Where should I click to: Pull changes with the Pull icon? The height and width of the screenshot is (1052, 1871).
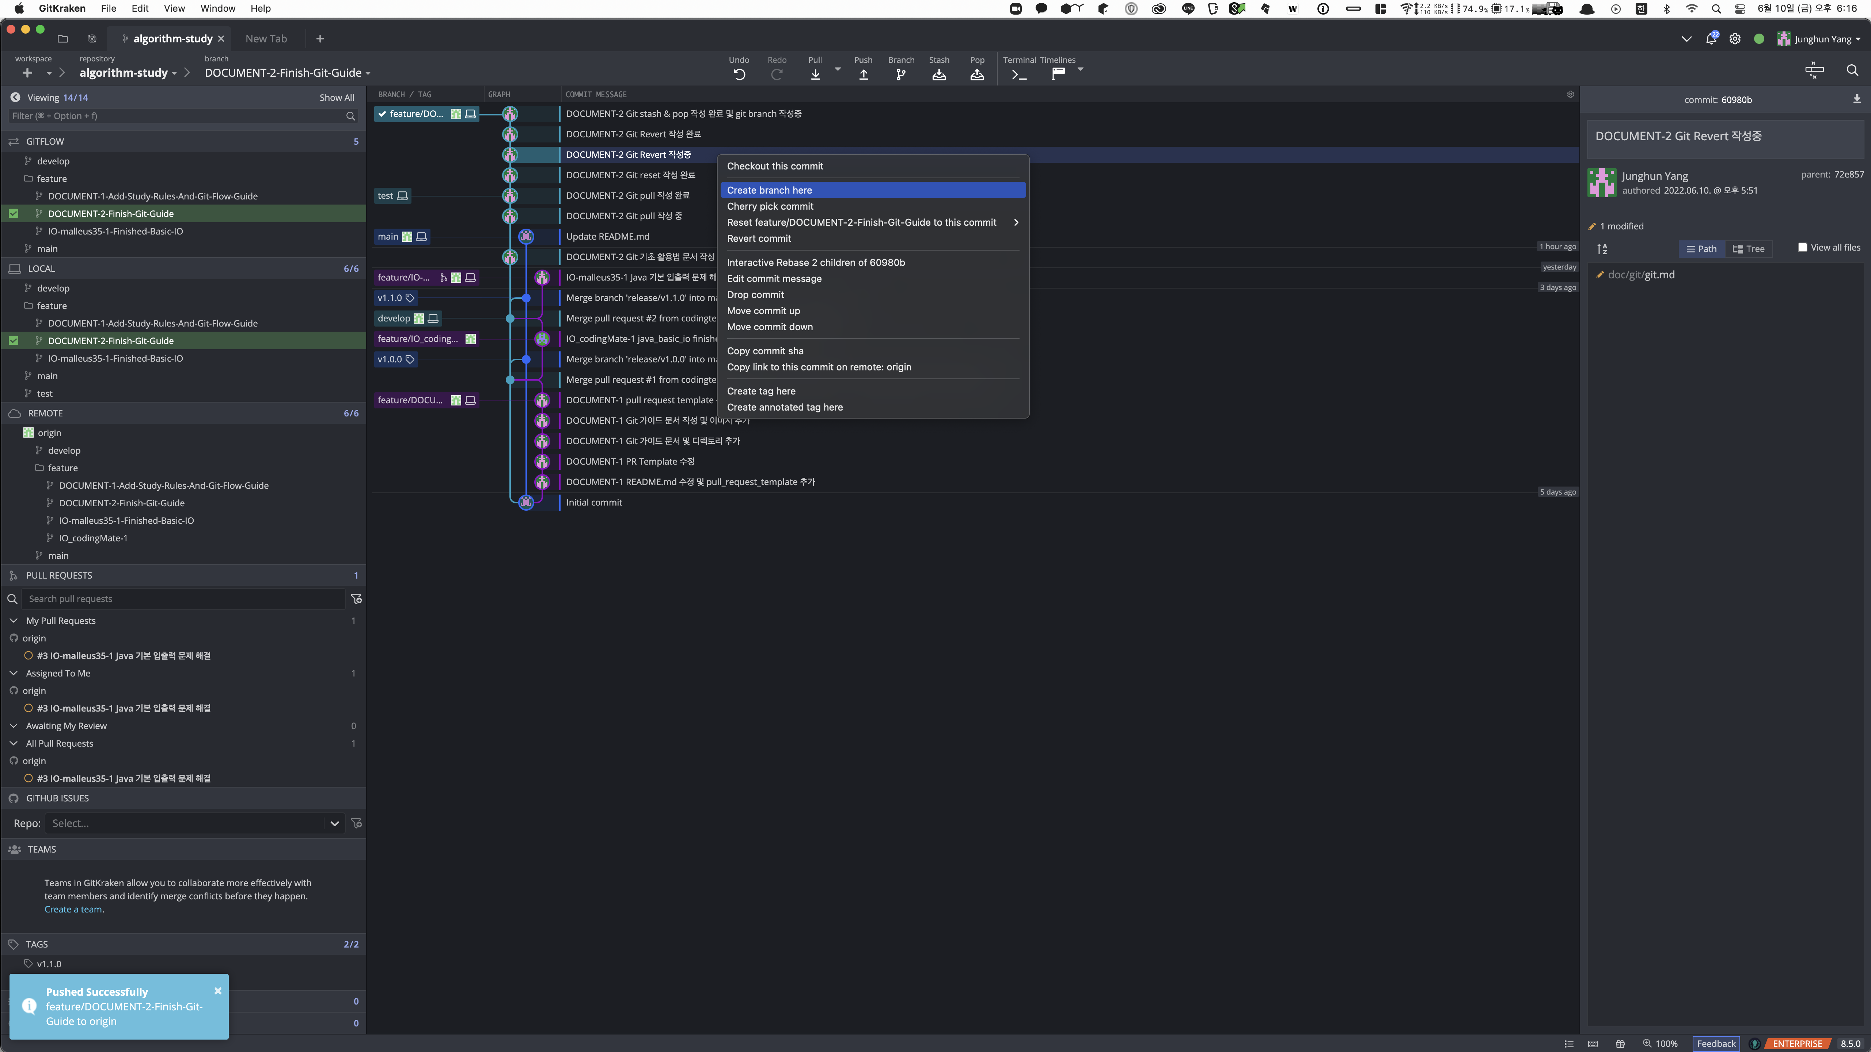point(815,74)
